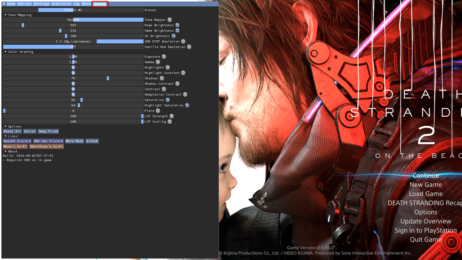
Task: Reset the Tone Mapper setting icon
Action: pos(170,20)
